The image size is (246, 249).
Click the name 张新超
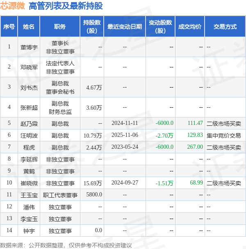29,108
